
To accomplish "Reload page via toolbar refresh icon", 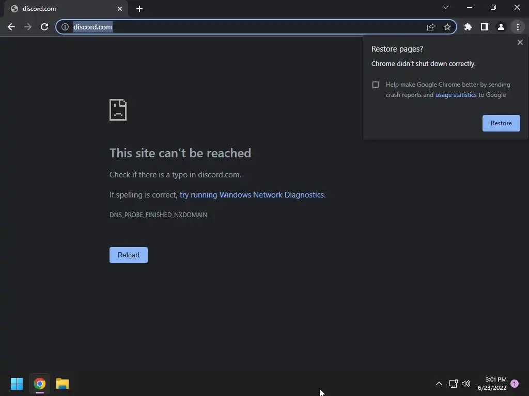I will [x=44, y=27].
